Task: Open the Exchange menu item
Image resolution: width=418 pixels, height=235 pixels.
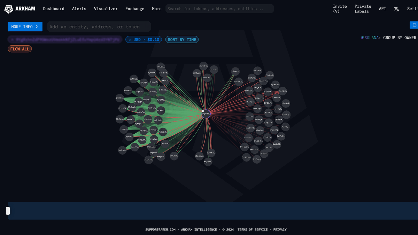Action: tap(135, 9)
